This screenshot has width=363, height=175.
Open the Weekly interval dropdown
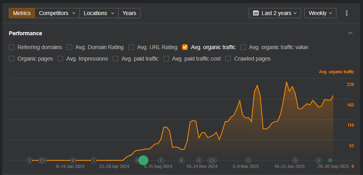pos(320,13)
